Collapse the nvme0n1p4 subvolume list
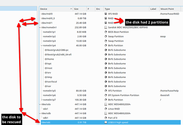The height and width of the screenshot is (125, 183). tap(42, 45)
